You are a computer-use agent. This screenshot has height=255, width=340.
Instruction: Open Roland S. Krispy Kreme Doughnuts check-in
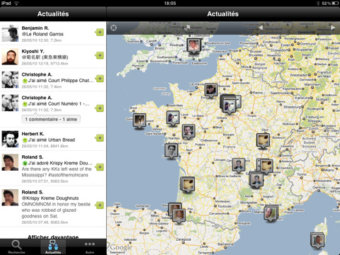click(53, 207)
